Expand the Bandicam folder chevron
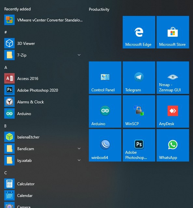Image resolution: width=193 pixels, height=208 pixels. (x=79, y=149)
